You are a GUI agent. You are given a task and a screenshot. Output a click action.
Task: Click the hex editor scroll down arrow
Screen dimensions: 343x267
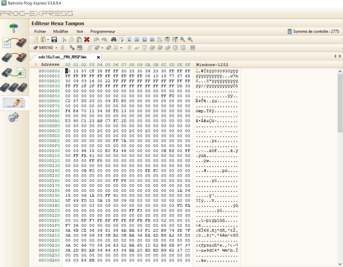point(340,264)
